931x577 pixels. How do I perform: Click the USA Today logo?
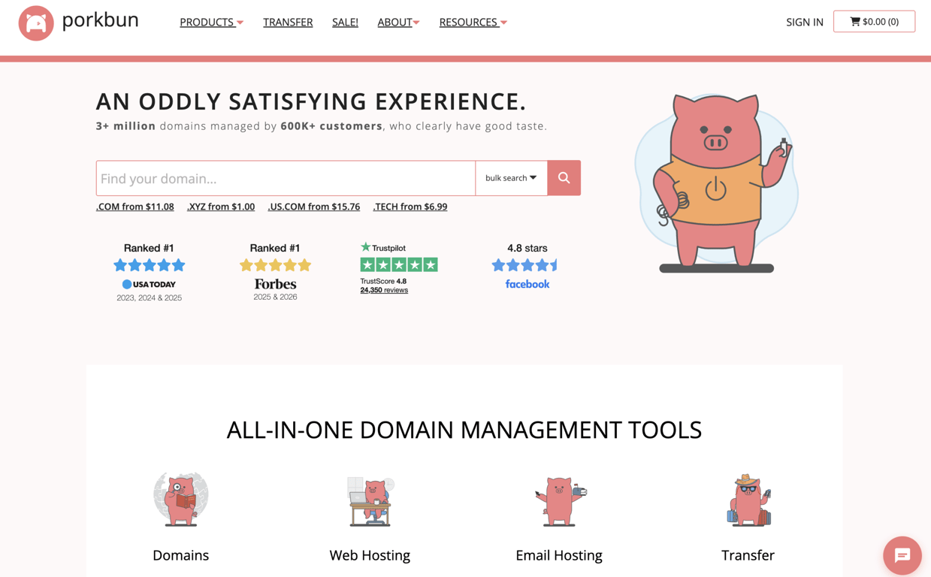click(149, 284)
